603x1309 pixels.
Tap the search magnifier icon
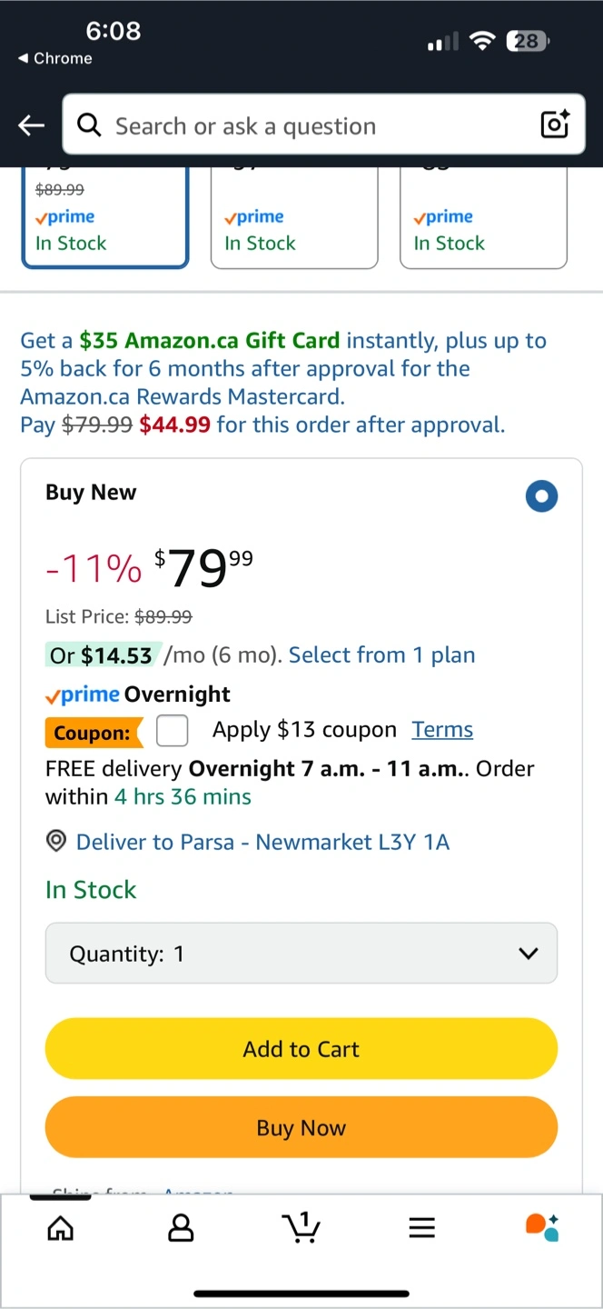coord(90,125)
